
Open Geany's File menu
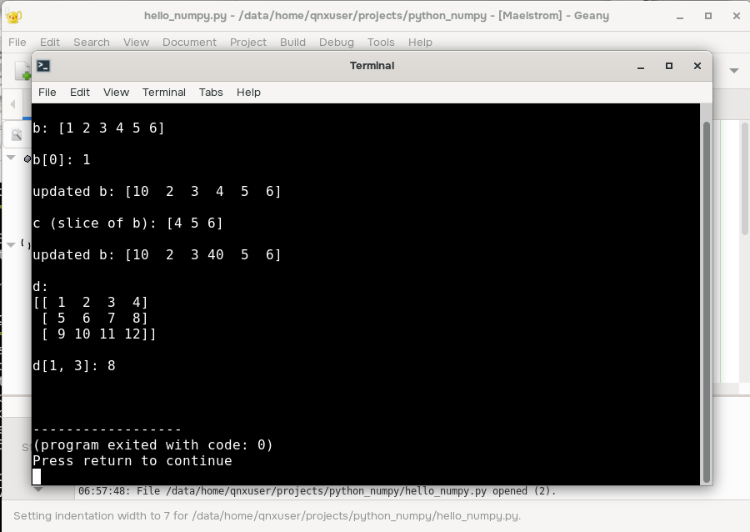[17, 42]
